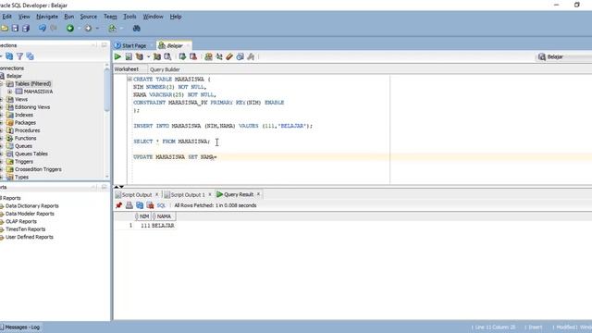
Task: Switch to the Script Output 1 tab
Action: tap(187, 195)
